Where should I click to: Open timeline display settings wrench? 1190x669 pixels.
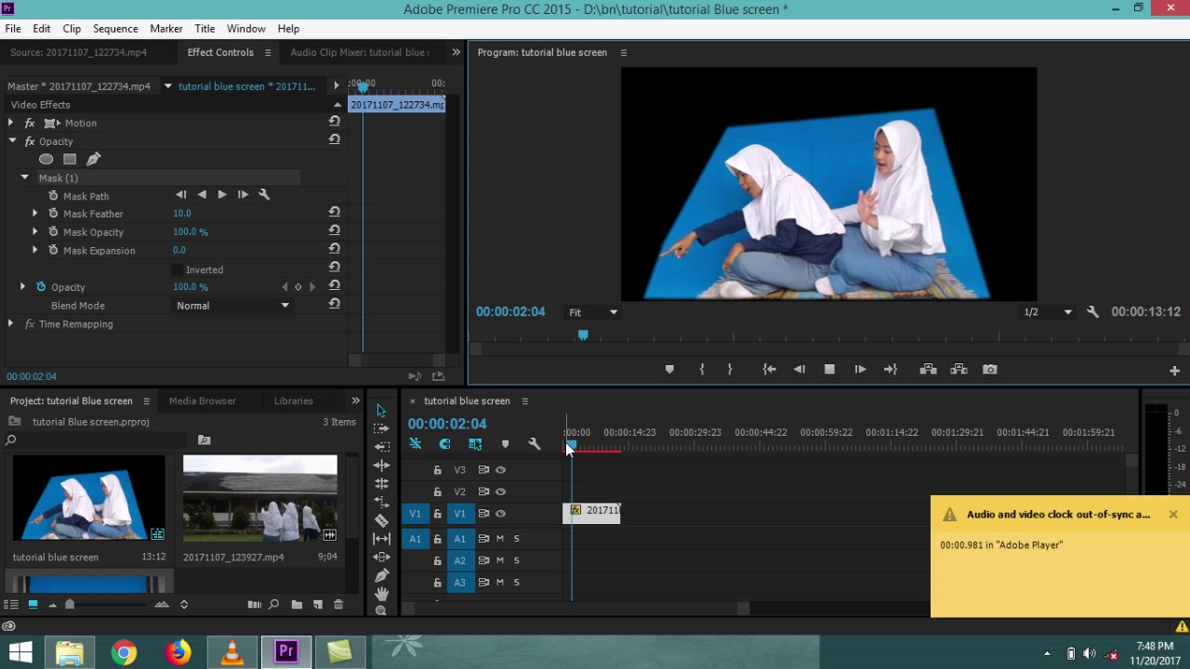pyautogui.click(x=535, y=444)
